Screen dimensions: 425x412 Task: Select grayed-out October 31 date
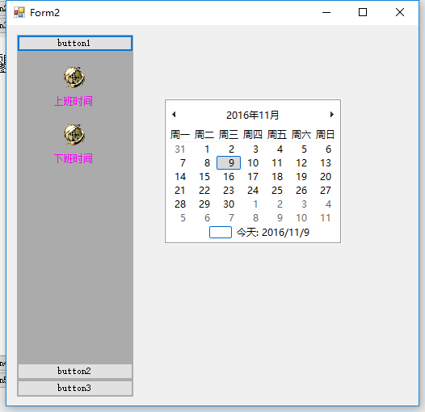(x=180, y=149)
